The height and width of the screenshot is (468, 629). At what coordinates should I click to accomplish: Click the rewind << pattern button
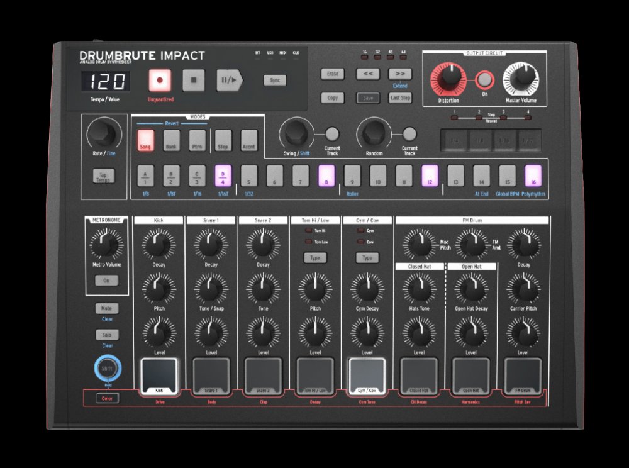[x=368, y=74]
